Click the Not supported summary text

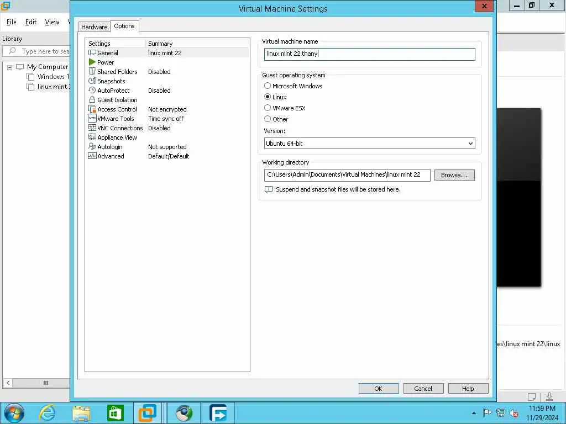pos(167,147)
